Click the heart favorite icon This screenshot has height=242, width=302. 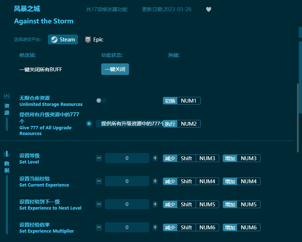click(209, 9)
